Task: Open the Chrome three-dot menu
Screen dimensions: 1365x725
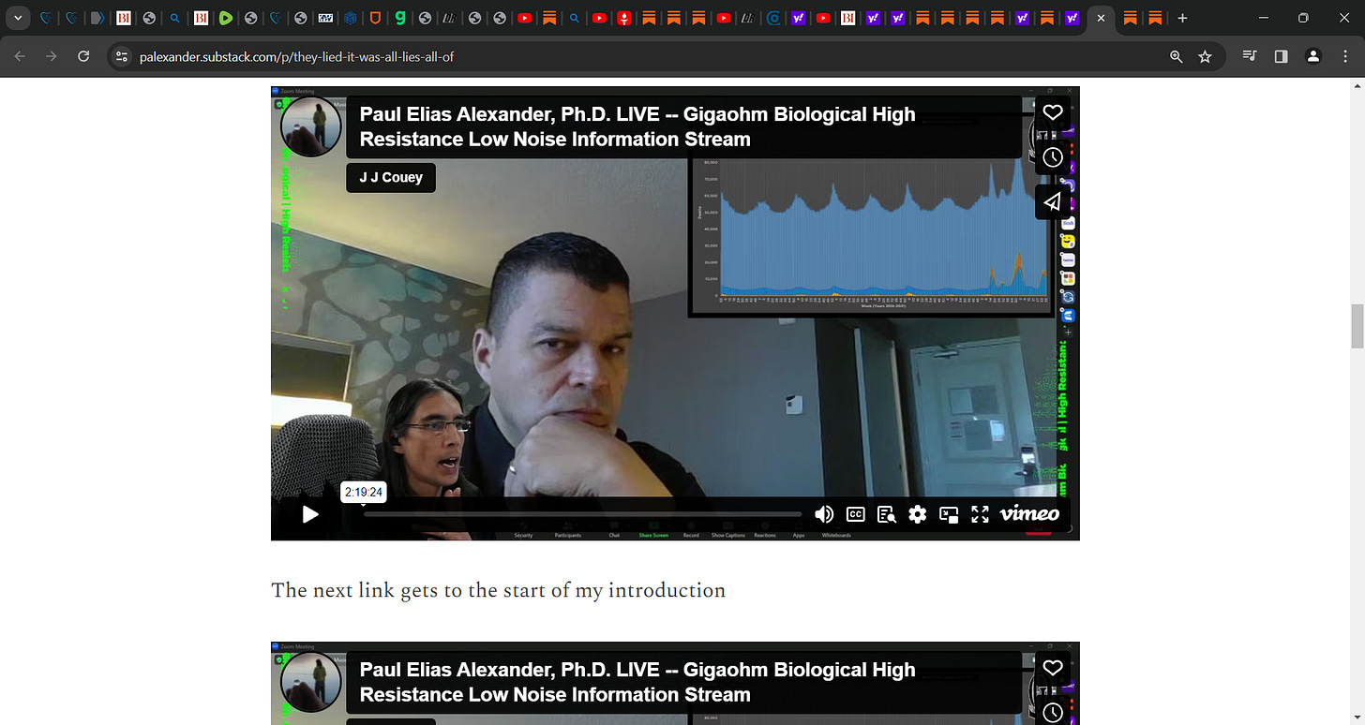Action: click(x=1345, y=56)
